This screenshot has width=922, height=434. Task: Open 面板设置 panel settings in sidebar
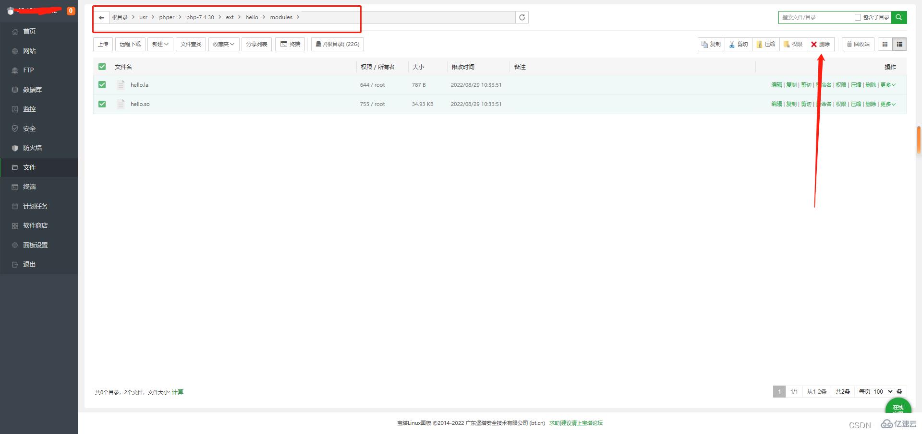pos(39,245)
